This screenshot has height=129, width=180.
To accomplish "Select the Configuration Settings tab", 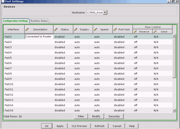I will coord(15,21).
